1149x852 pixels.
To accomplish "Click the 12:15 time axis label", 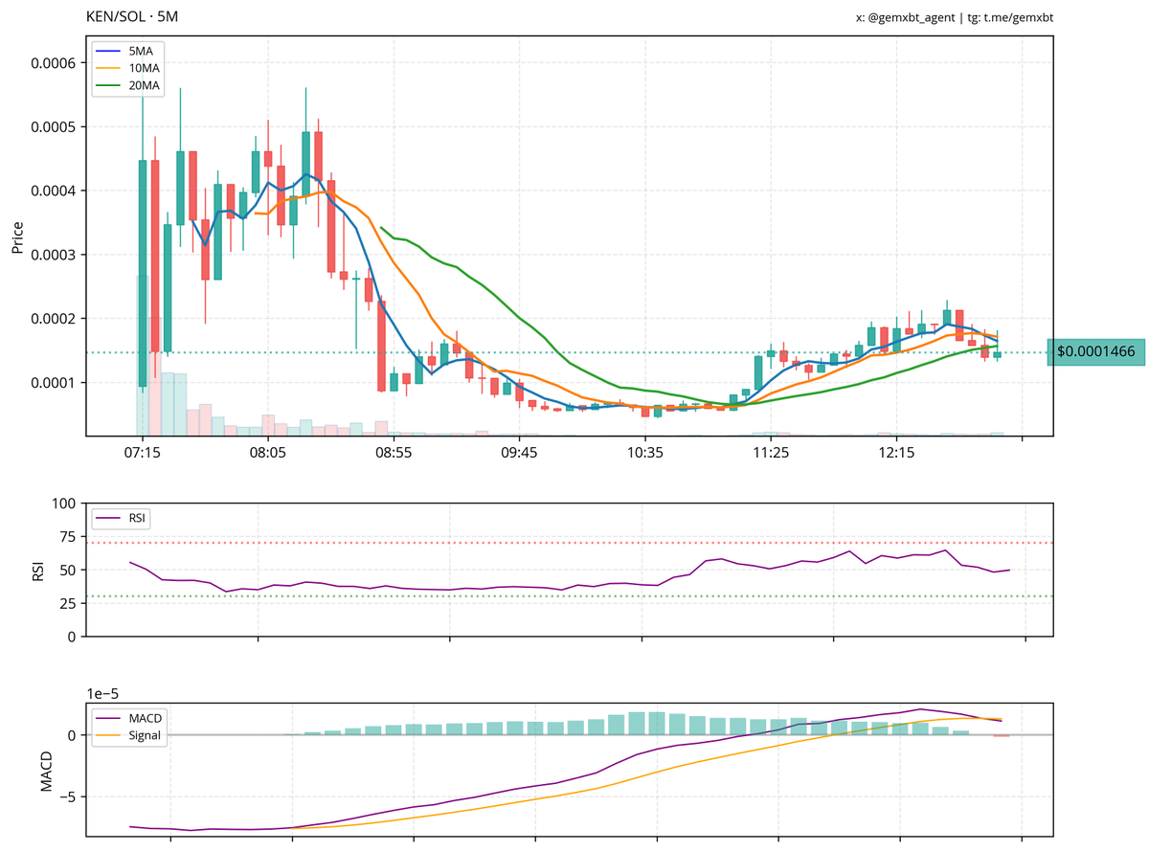I will (x=896, y=453).
